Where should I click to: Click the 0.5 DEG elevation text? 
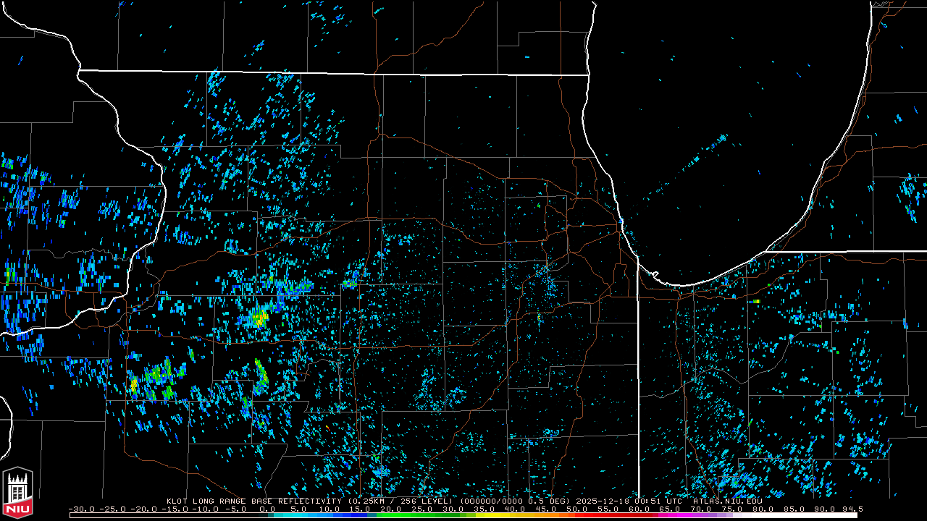tap(548, 501)
